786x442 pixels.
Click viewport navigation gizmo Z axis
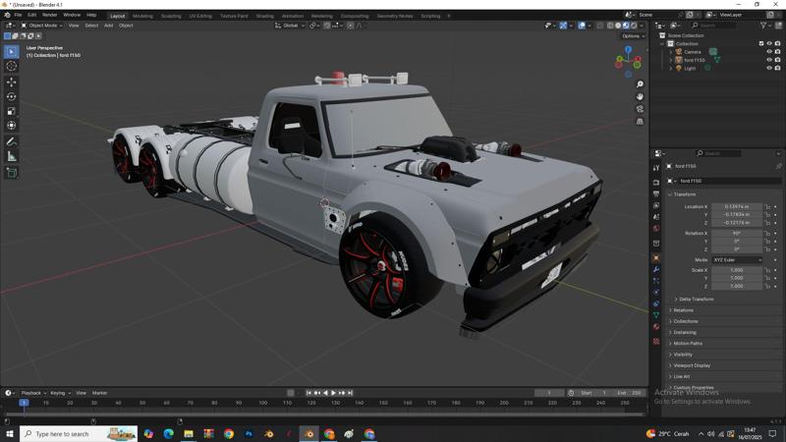coord(628,50)
